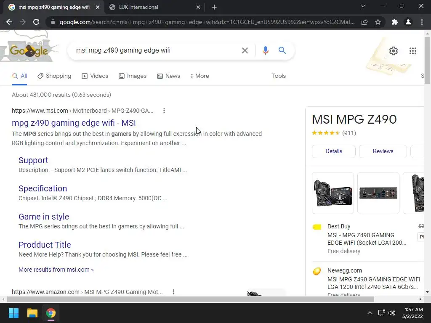The width and height of the screenshot is (431, 323).
Task: Click the Reviews button in product panel
Action: [383, 151]
